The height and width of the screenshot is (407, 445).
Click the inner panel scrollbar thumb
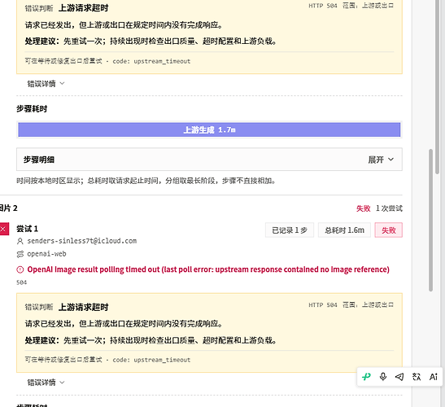(x=430, y=220)
